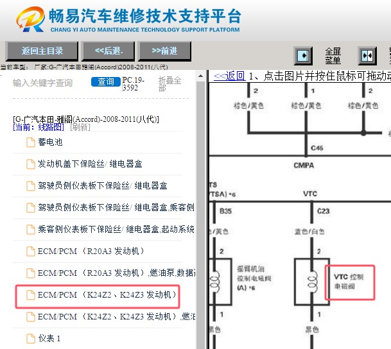391x349 pixels.
Task: Click the keyword search input field
Action: [x=50, y=83]
